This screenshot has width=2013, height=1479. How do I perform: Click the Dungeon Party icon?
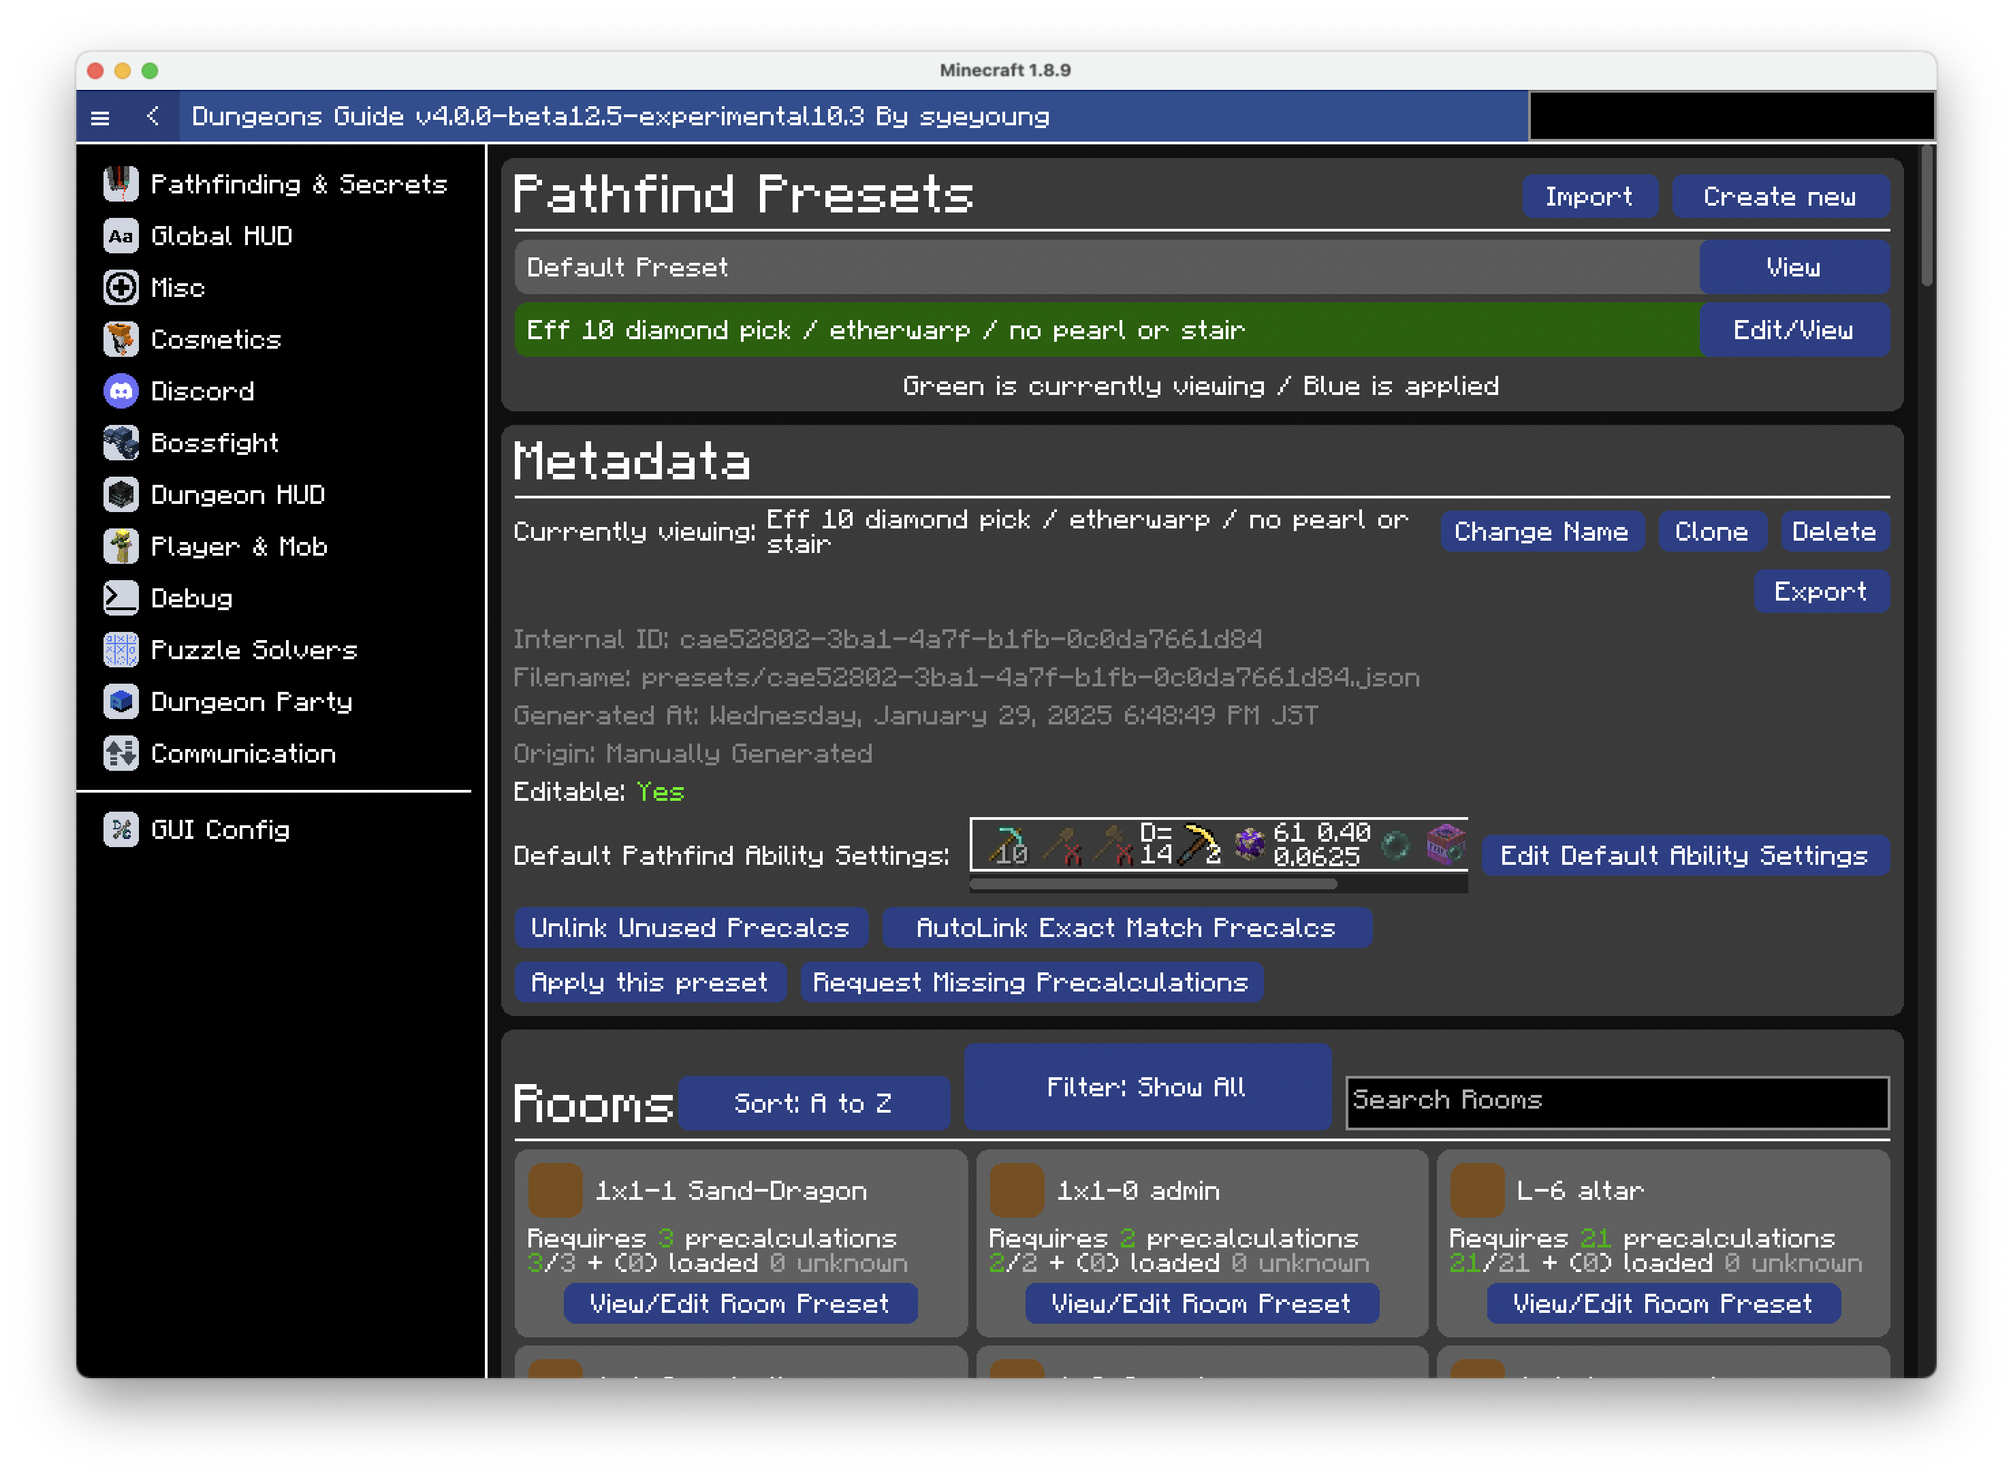(x=121, y=702)
